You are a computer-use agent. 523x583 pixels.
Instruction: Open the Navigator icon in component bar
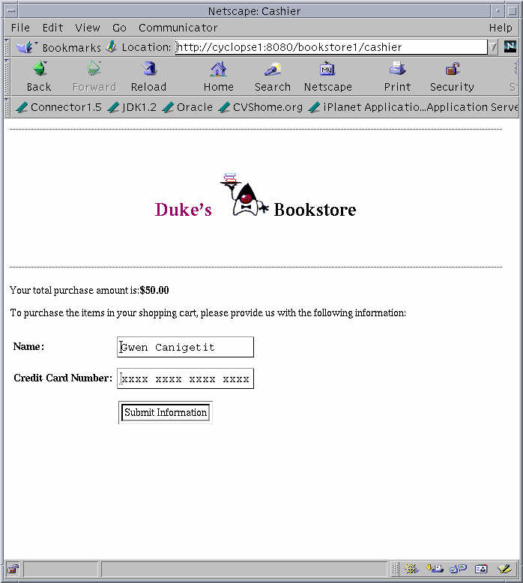click(411, 569)
